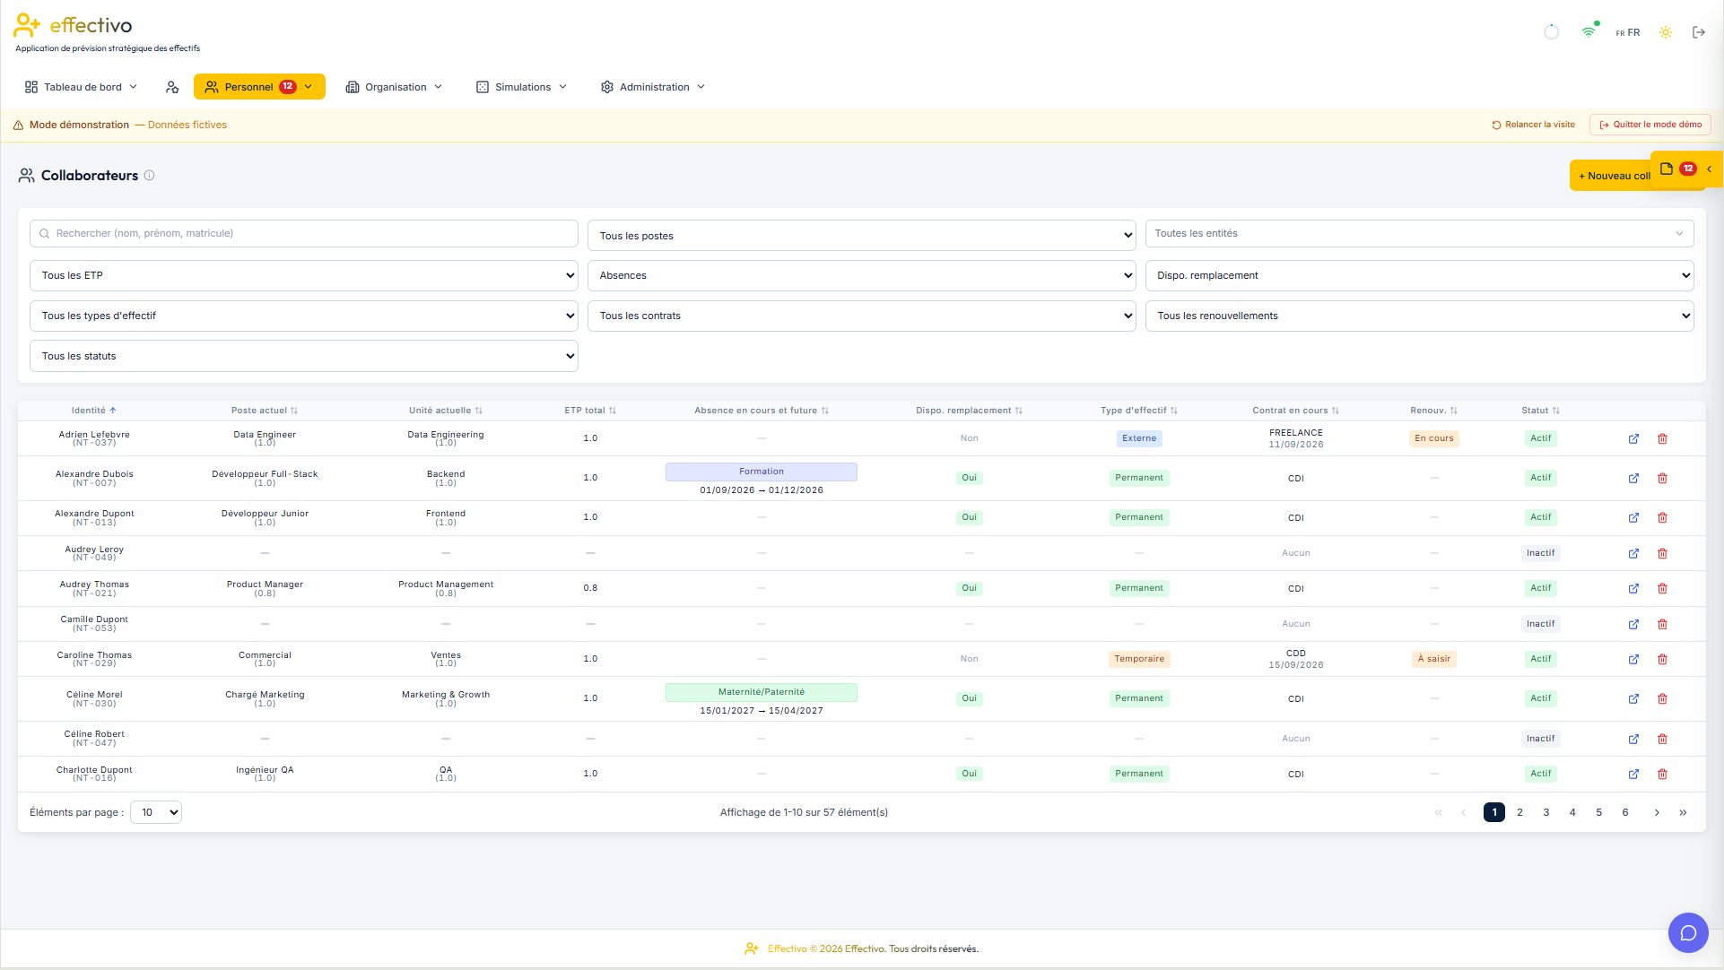
Task: Open the Simulations menu
Action: tap(522, 87)
